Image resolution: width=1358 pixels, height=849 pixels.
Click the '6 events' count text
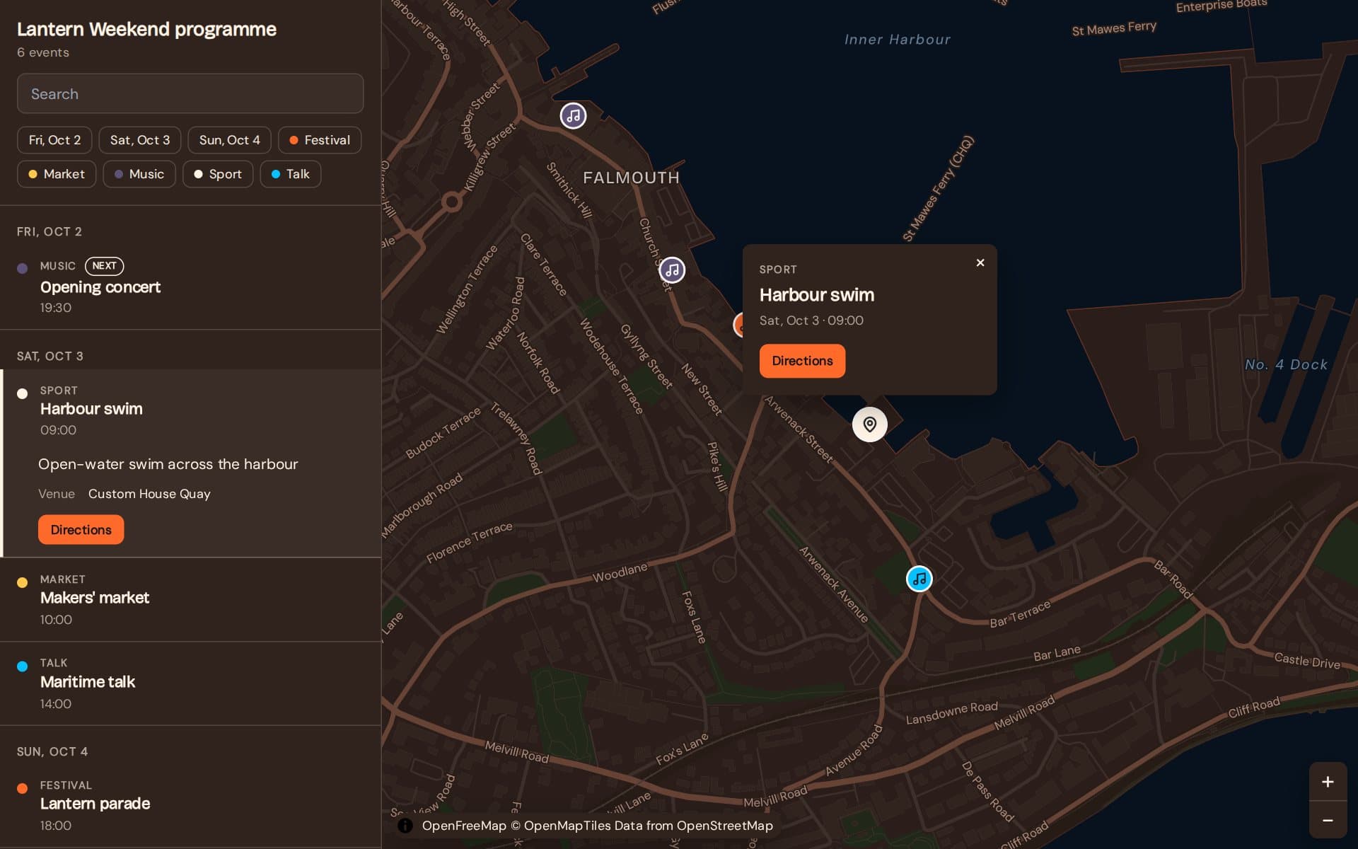tap(43, 52)
